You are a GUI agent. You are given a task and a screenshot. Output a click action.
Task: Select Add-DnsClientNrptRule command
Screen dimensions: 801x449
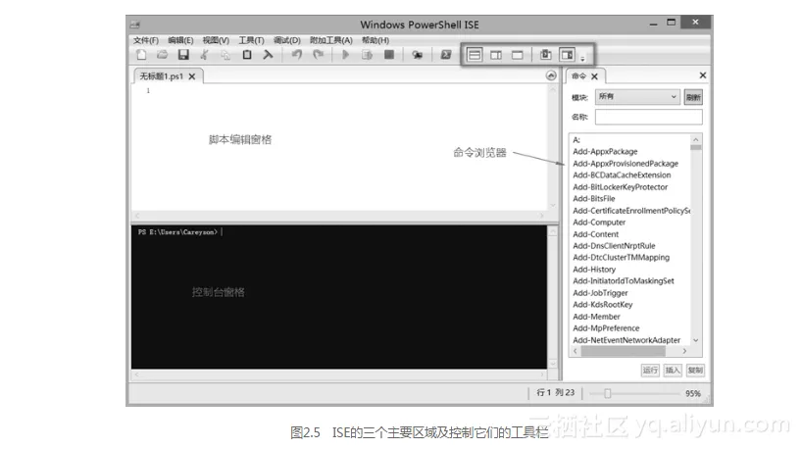tap(614, 246)
